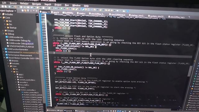Click the line "HAL_FLASH_Lock();" under HAL_FLASH_OB_Unlock check
This screenshot has width=199, height=112.
click(67, 69)
